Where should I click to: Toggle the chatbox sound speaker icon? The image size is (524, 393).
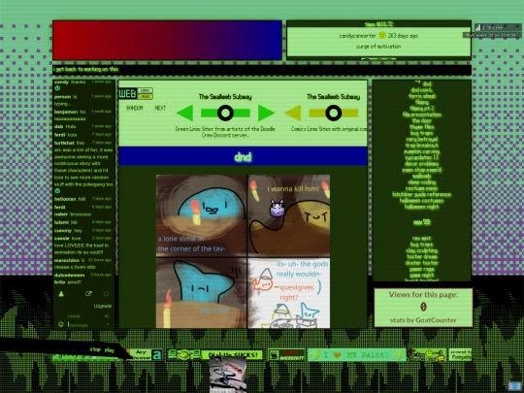click(x=107, y=315)
